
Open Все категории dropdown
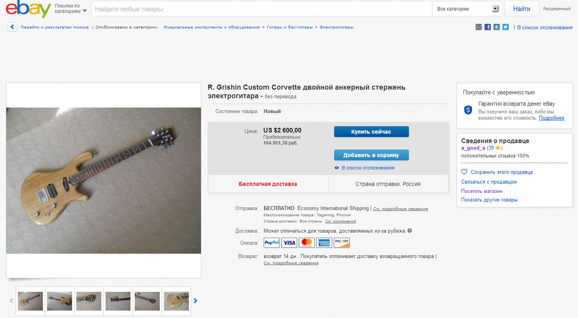click(x=468, y=9)
